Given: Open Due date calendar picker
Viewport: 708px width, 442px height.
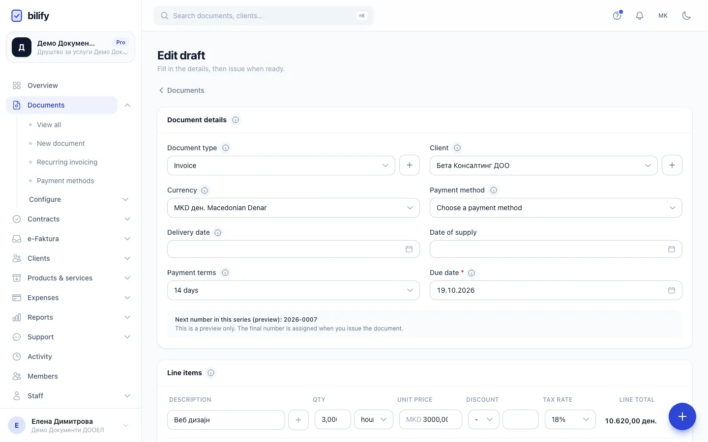Looking at the screenshot, I should [672, 290].
